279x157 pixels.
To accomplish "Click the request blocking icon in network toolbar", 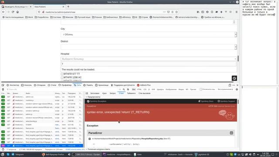I will 128,89.
